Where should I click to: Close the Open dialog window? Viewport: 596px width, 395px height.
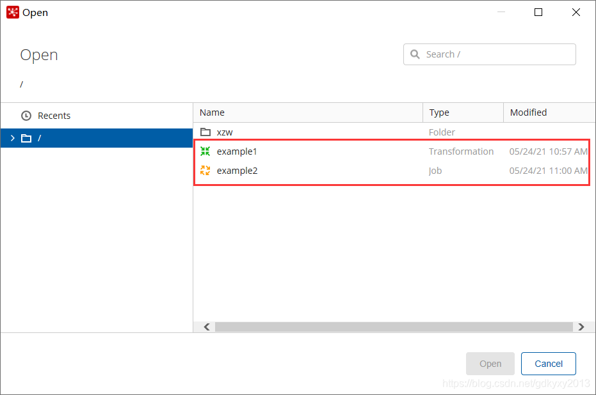576,12
